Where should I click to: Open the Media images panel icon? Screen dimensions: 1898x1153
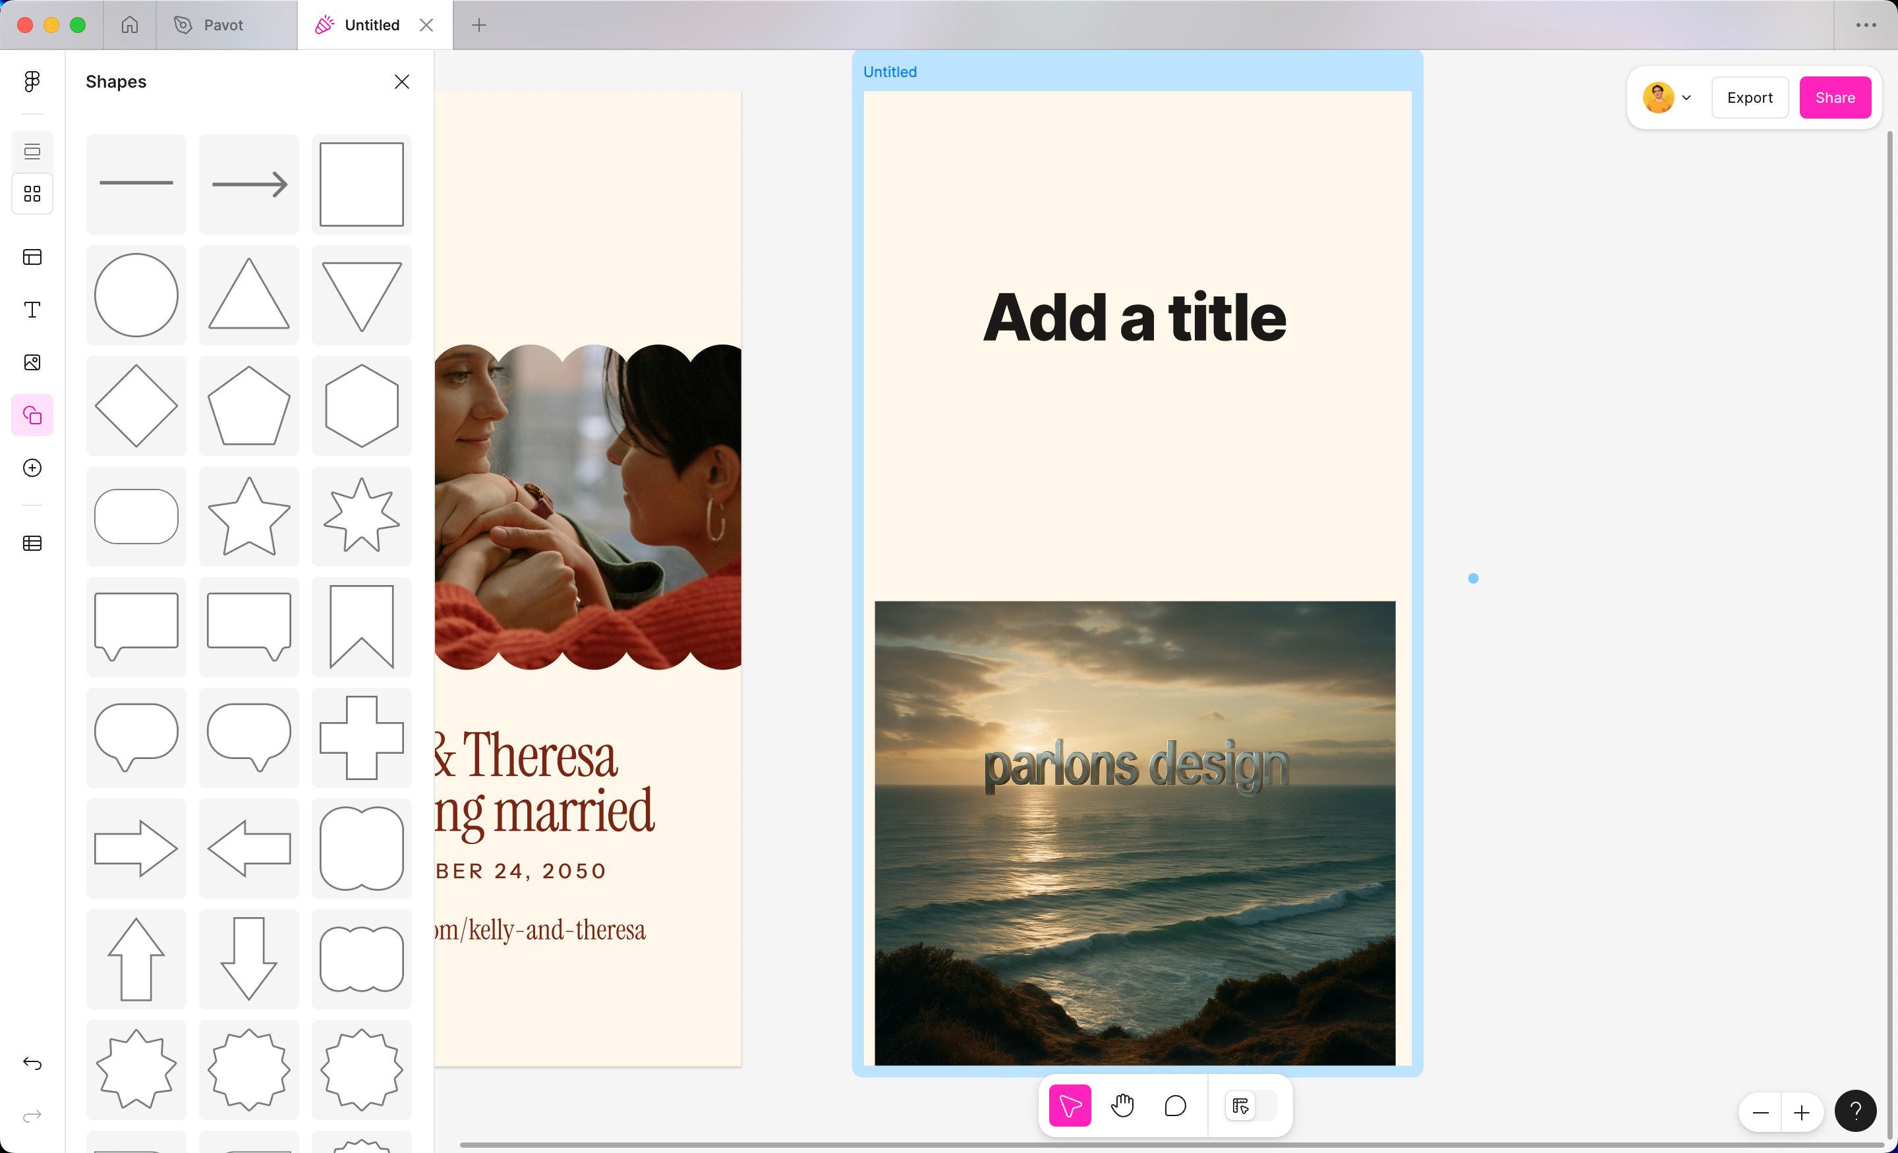click(32, 363)
